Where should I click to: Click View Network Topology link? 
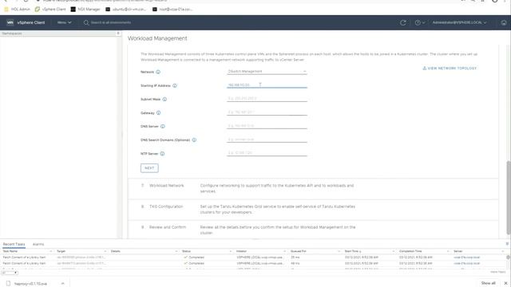(450, 69)
